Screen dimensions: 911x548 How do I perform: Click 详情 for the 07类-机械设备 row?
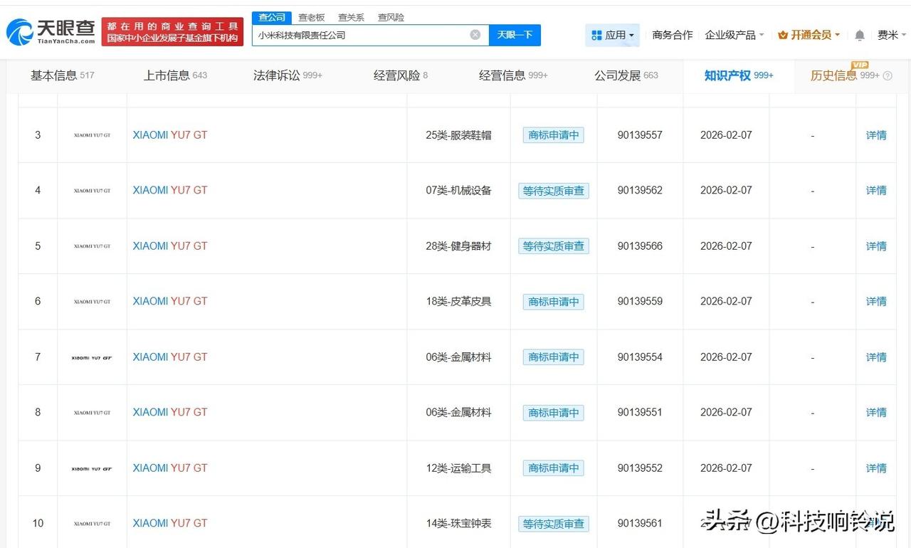point(876,191)
